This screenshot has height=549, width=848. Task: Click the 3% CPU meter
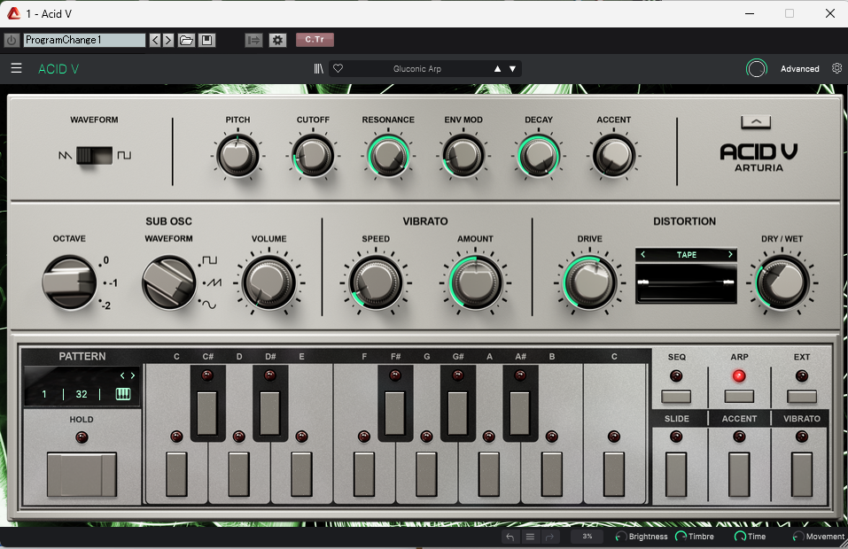(x=587, y=537)
